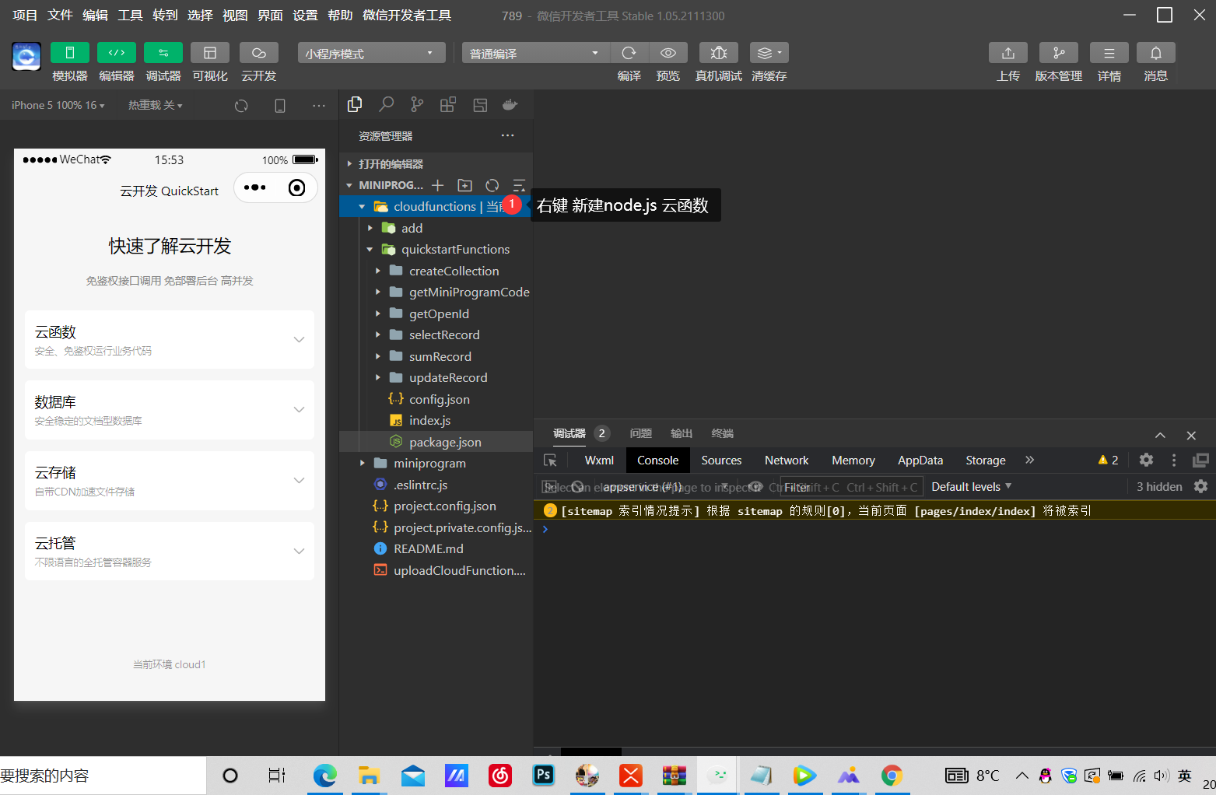Switch to the AppData tab

click(x=920, y=461)
